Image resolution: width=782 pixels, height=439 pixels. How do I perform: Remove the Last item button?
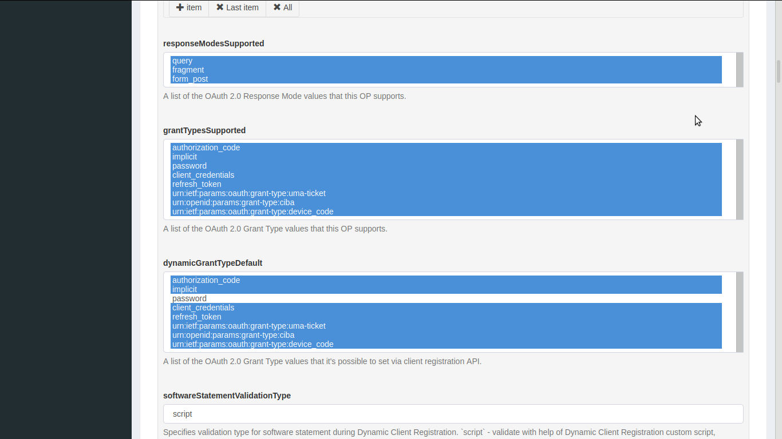pyautogui.click(x=237, y=8)
